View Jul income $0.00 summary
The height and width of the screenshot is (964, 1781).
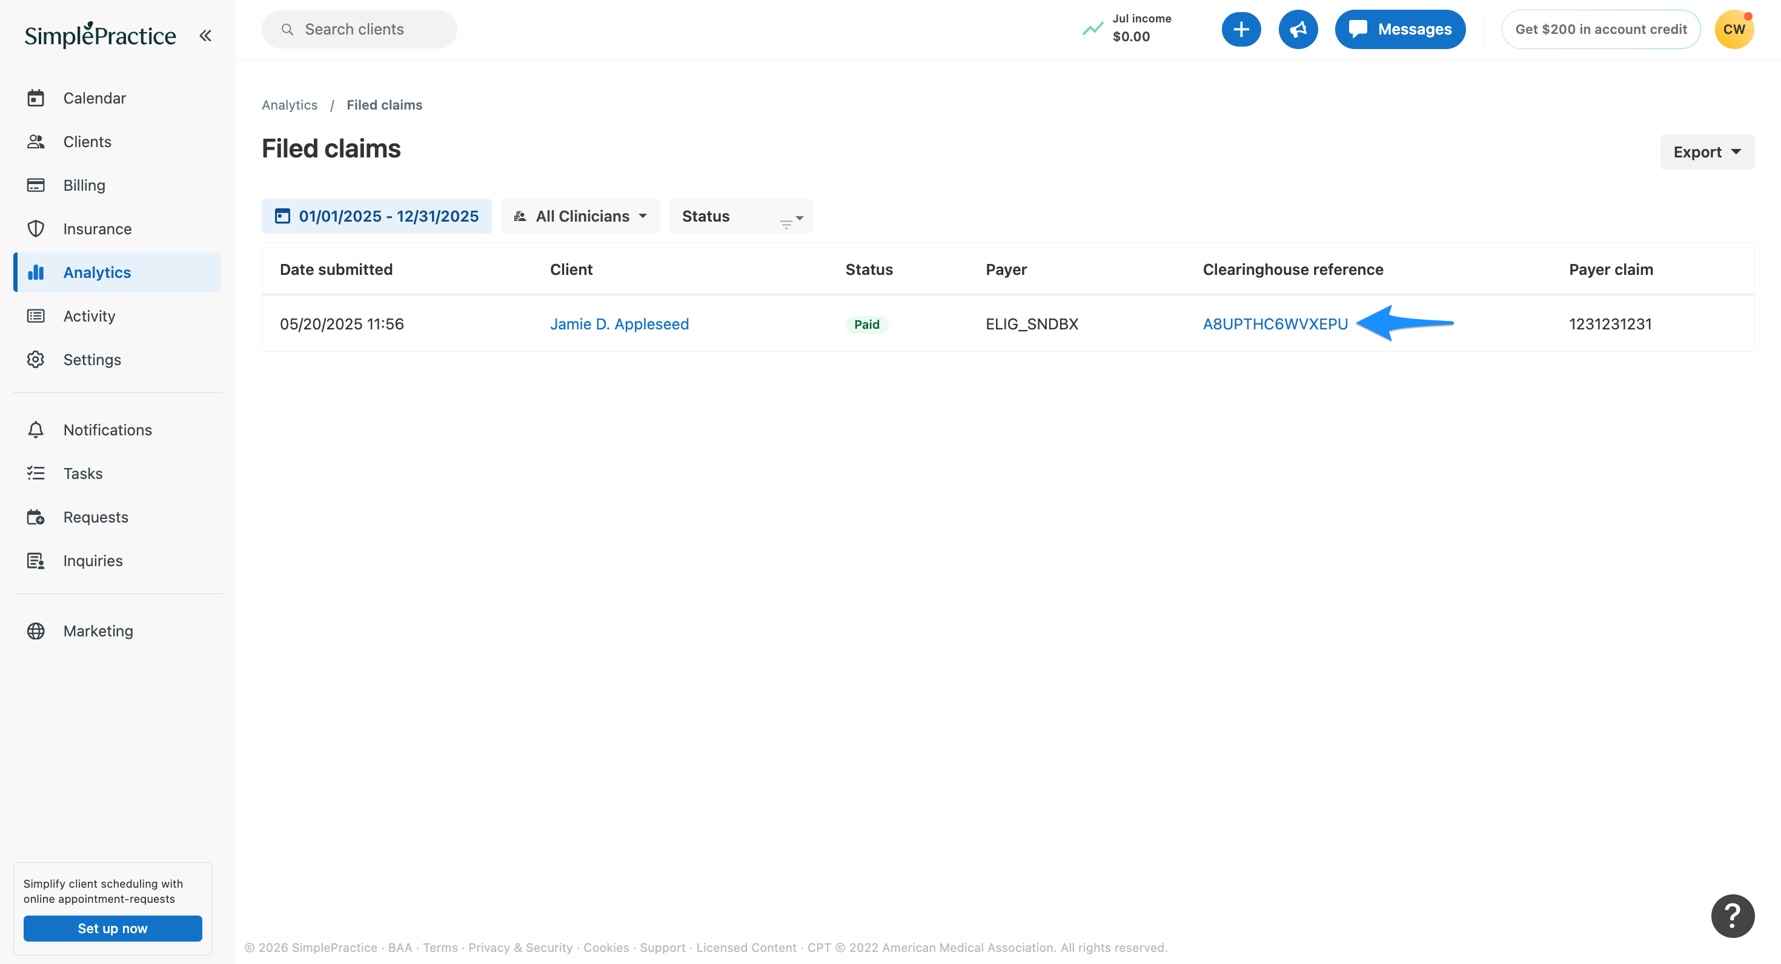click(1141, 28)
